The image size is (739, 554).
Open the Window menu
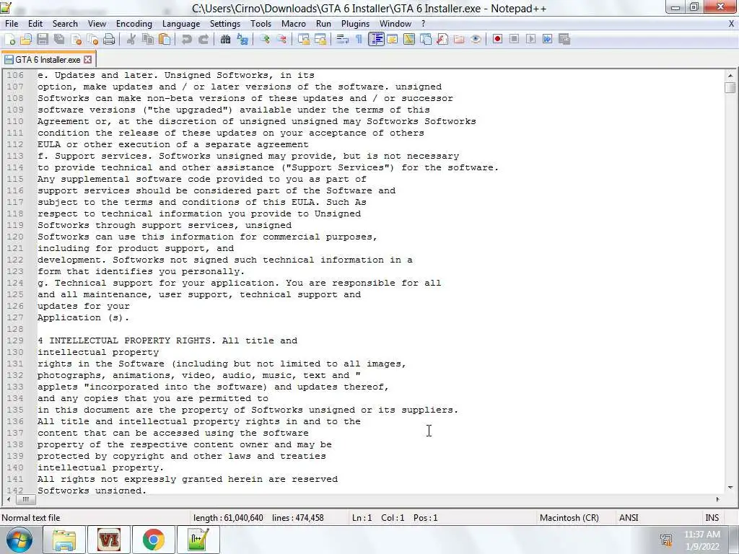coord(395,24)
